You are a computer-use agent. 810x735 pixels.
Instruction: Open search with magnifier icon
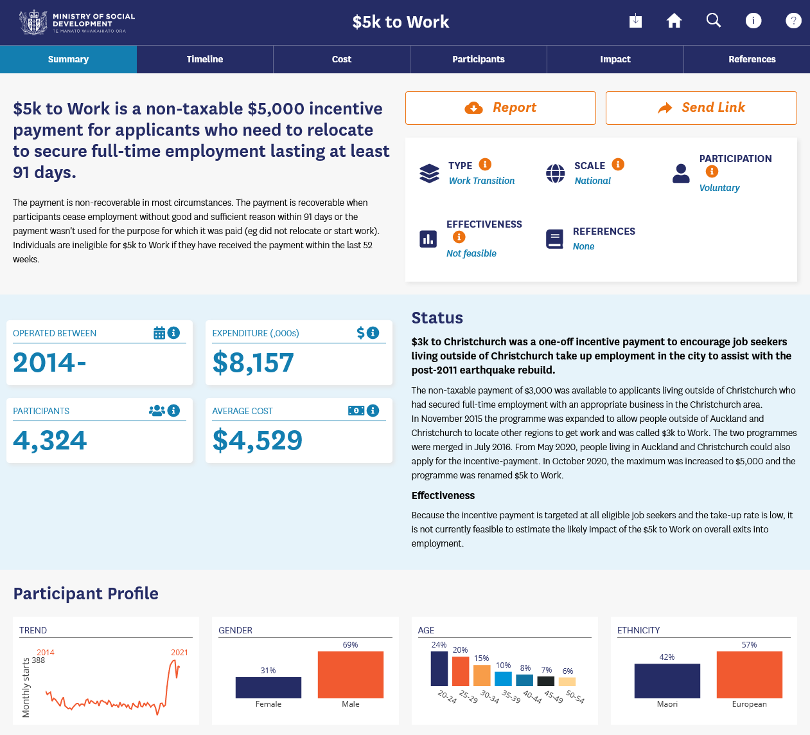[x=714, y=21]
